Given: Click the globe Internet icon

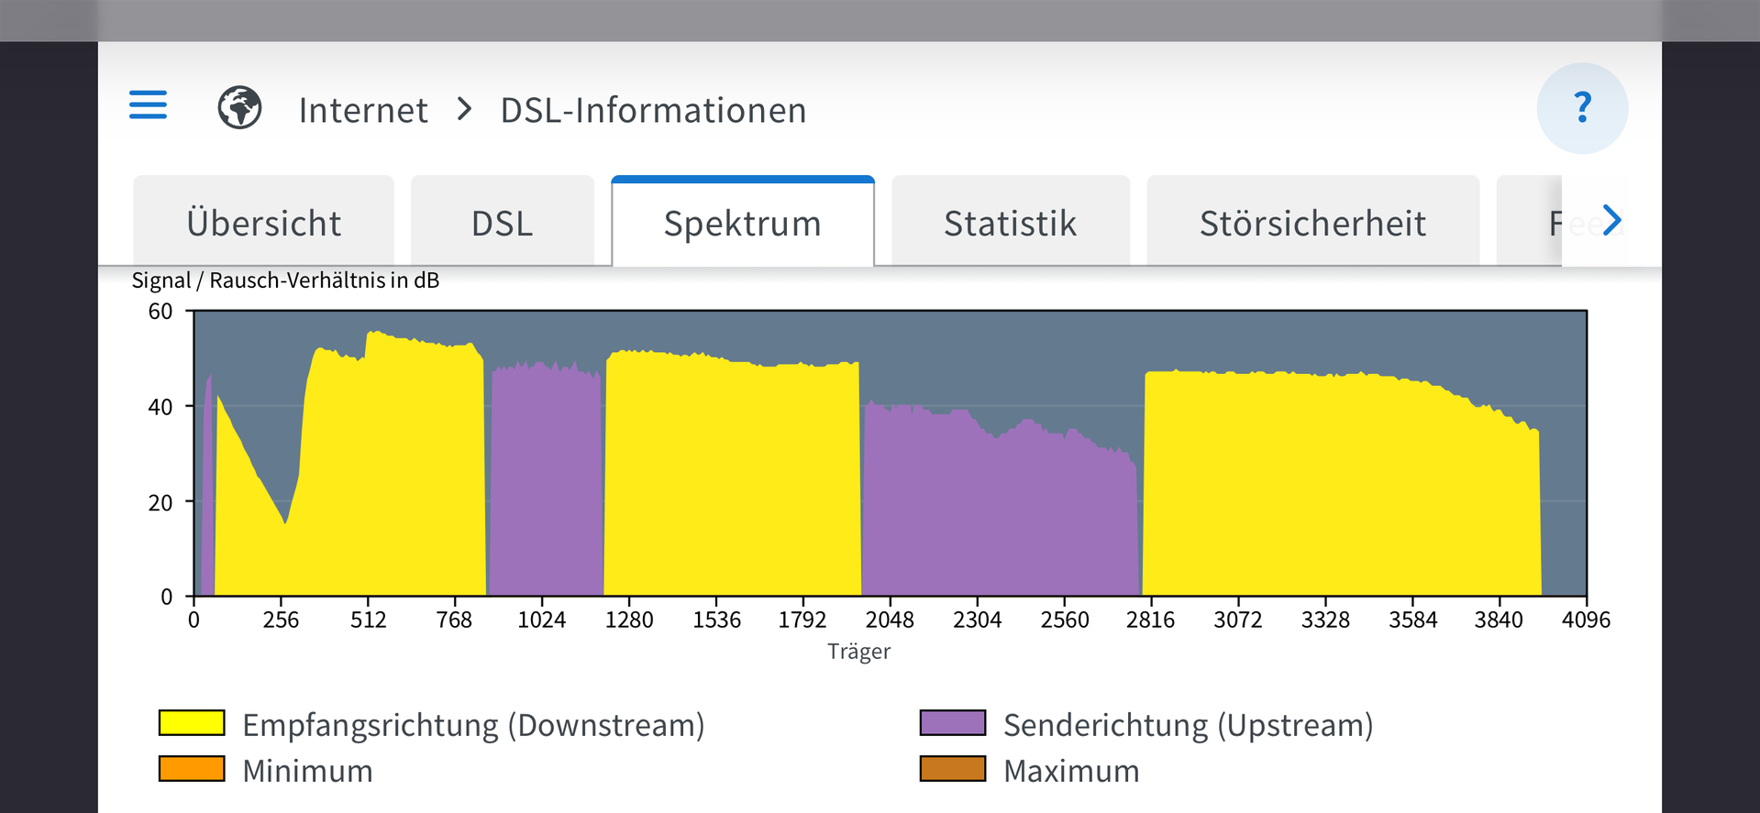Looking at the screenshot, I should [x=239, y=108].
